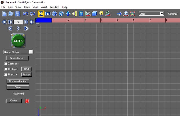This screenshot has width=180, height=116.
Task: Click the blue right-arrow toolbar icon
Action: [x=119, y=14]
